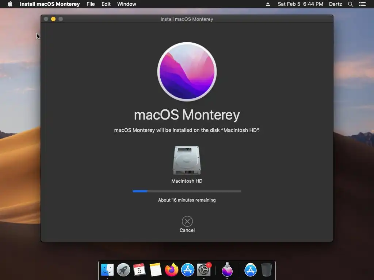Click the eject icon in menu bar
Image resolution: width=374 pixels, height=280 pixels.
coord(268,4)
